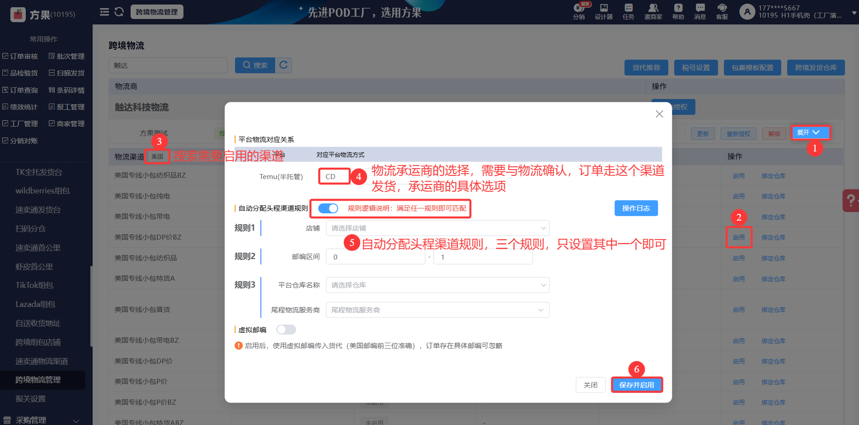This screenshot has width=859, height=425.
Task: Open the floating question-mark help icon
Action: (851, 200)
